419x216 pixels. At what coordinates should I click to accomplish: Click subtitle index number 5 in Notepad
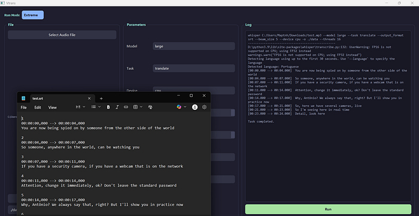(23, 195)
